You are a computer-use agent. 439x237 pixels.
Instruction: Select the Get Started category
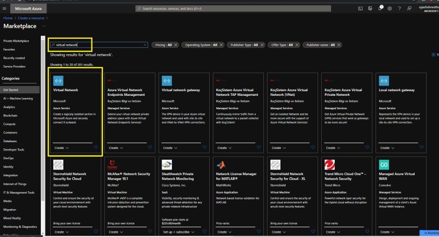click(20, 90)
